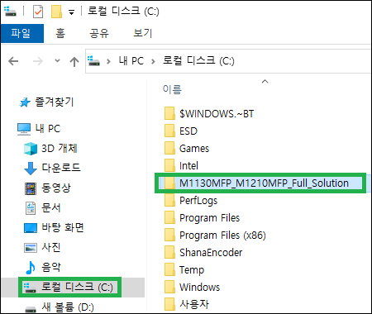This screenshot has width=372, height=314.
Task: Click the New Folder quick access icon
Action: tap(56, 12)
